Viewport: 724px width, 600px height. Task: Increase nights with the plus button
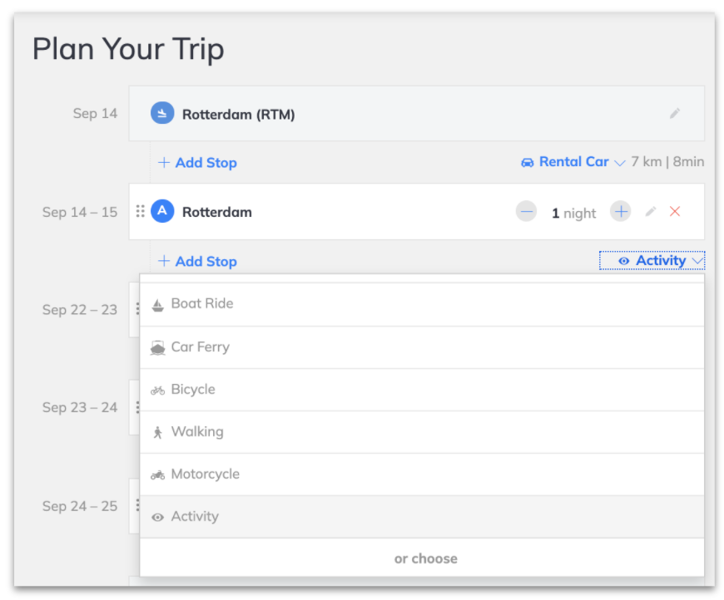621,212
